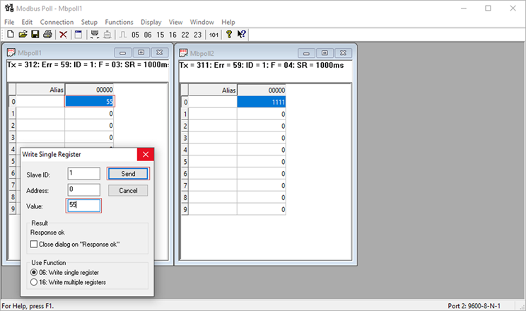Click Mbpoll2 row 5 value cell

262,162
